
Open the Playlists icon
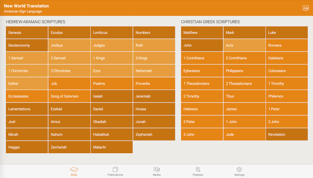tap(198, 169)
